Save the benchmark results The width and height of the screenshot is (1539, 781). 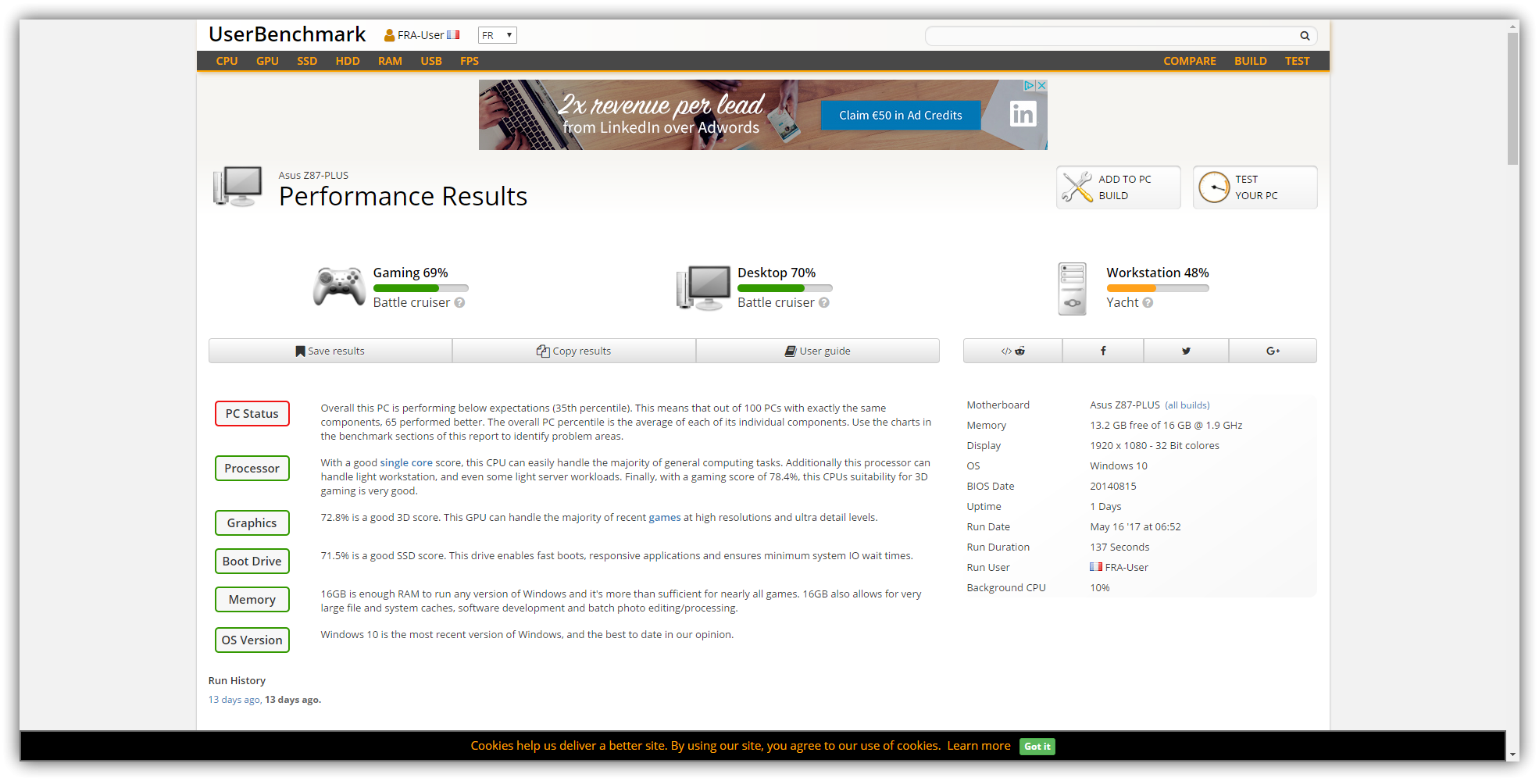tap(330, 351)
